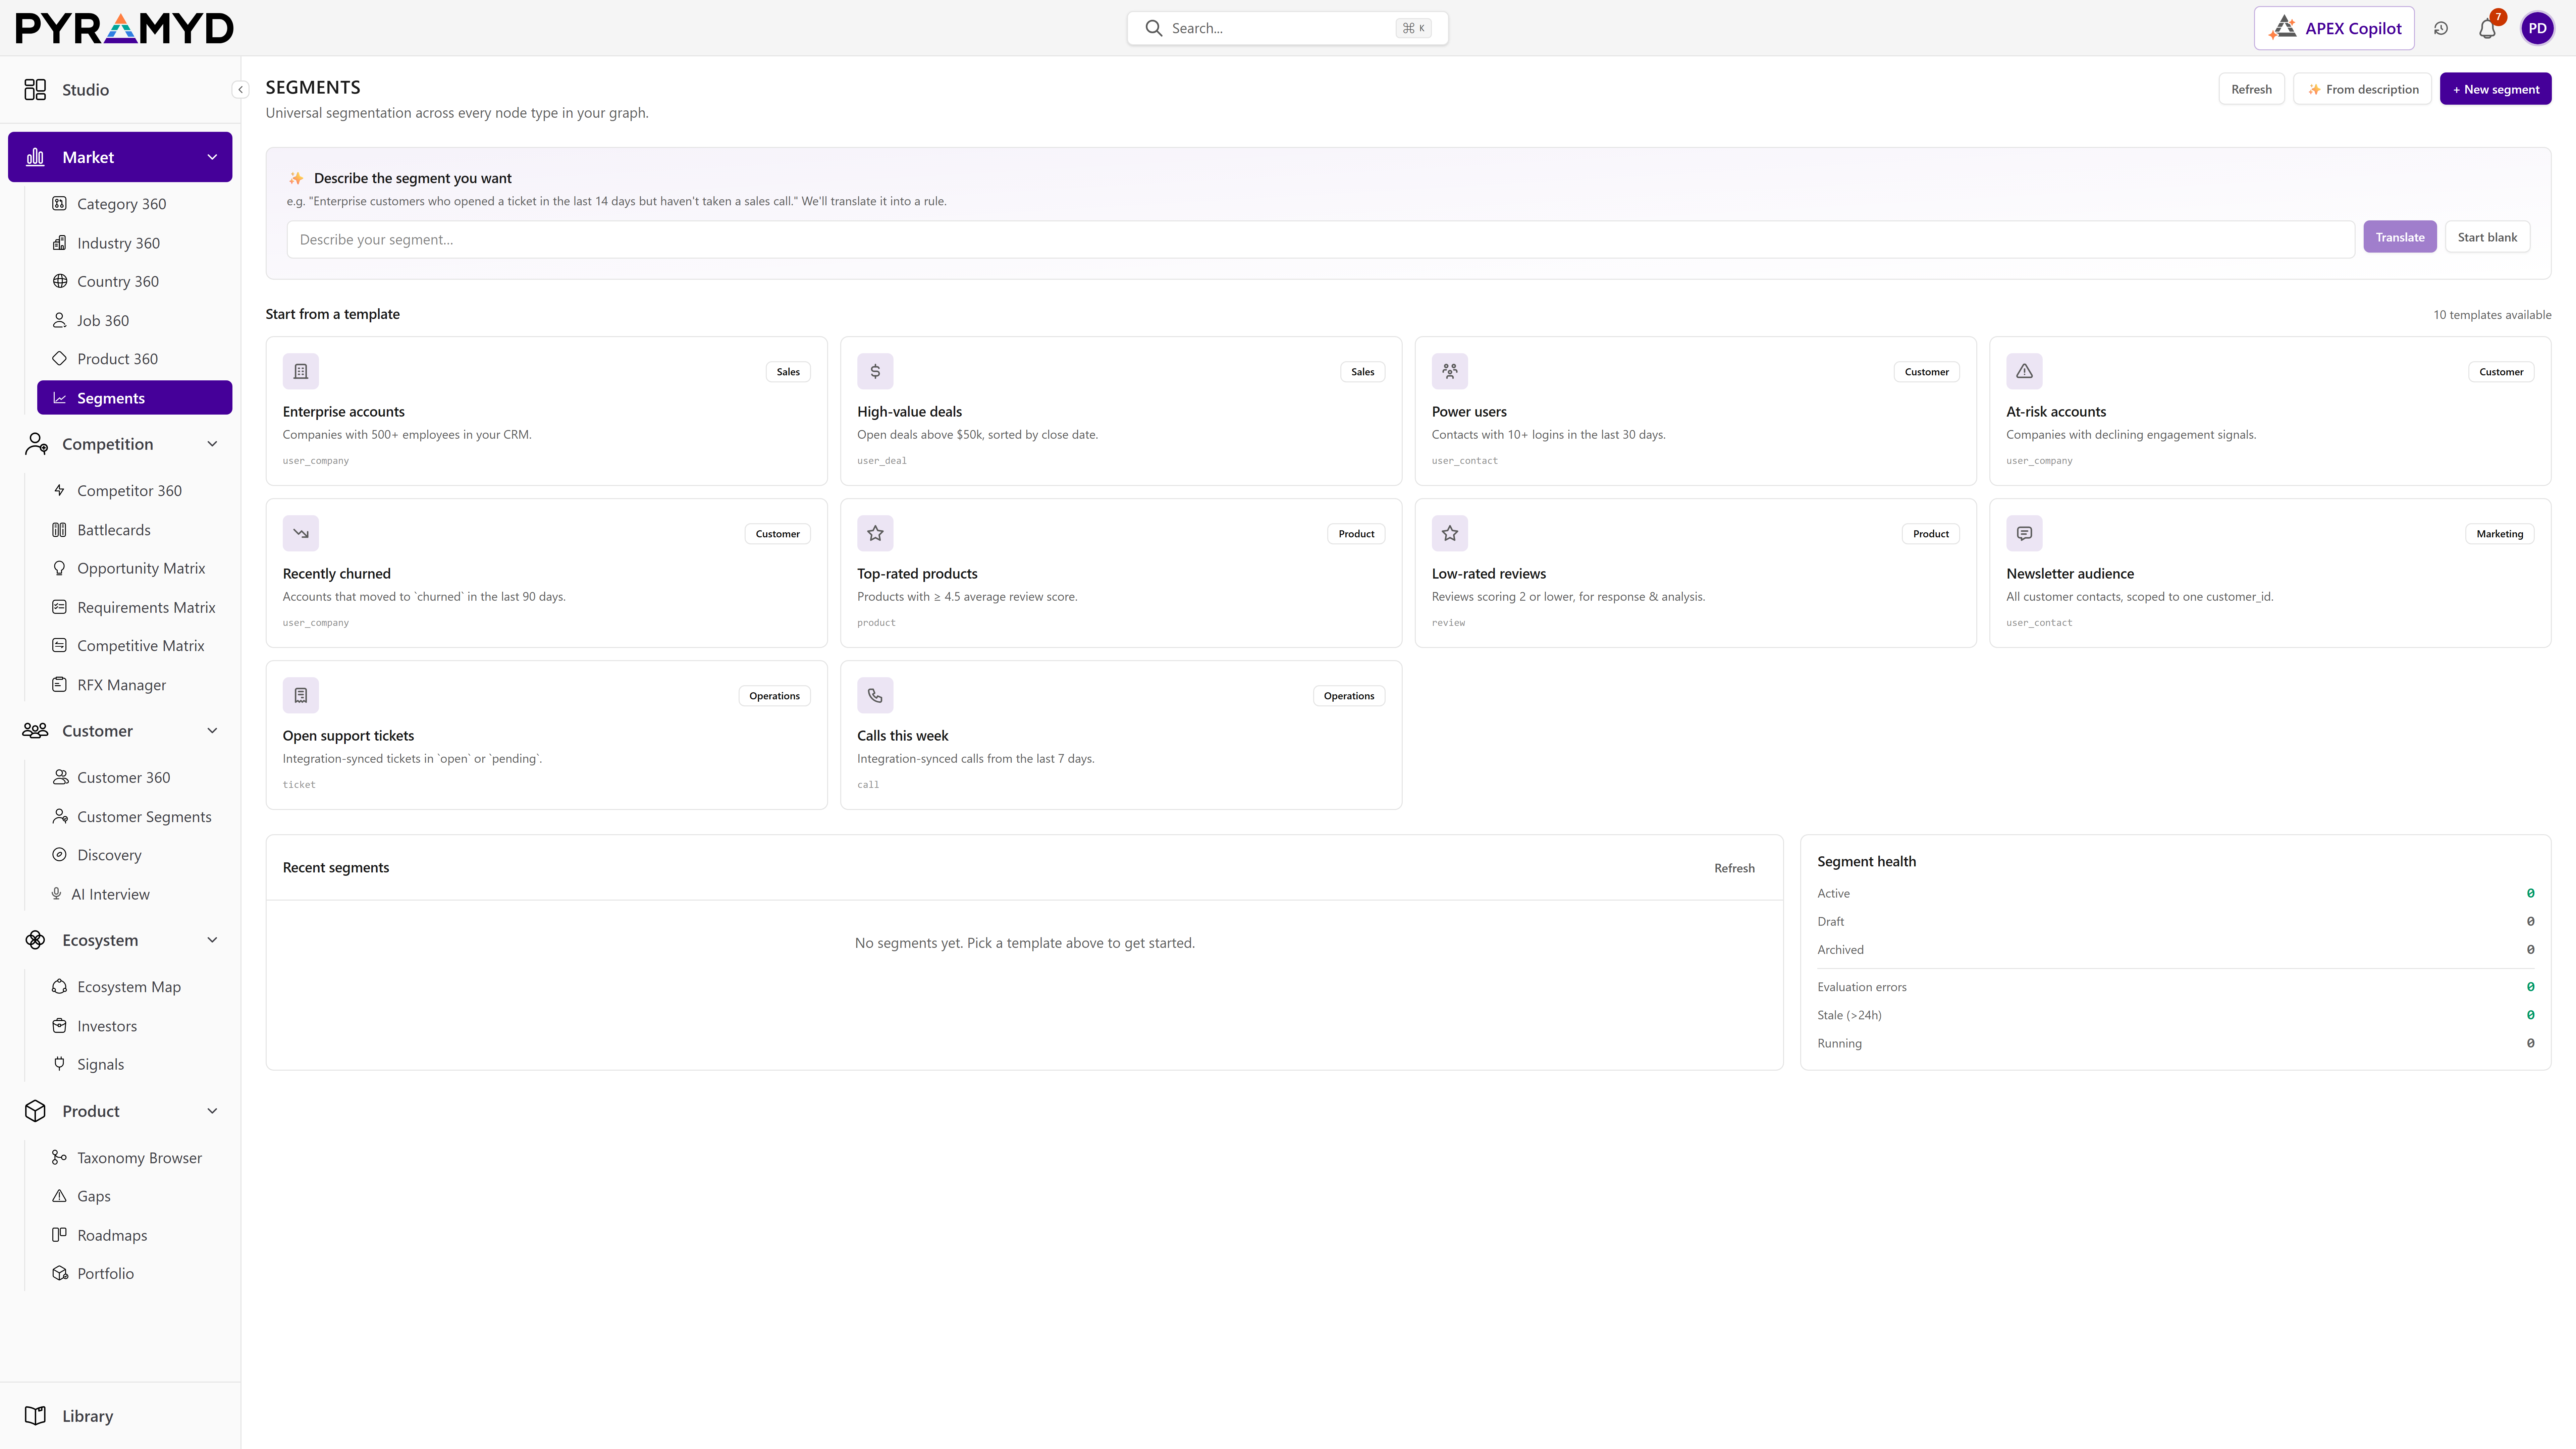The width and height of the screenshot is (2576, 1449).
Task: Click the Enterprise accounts building icon
Action: point(301,371)
